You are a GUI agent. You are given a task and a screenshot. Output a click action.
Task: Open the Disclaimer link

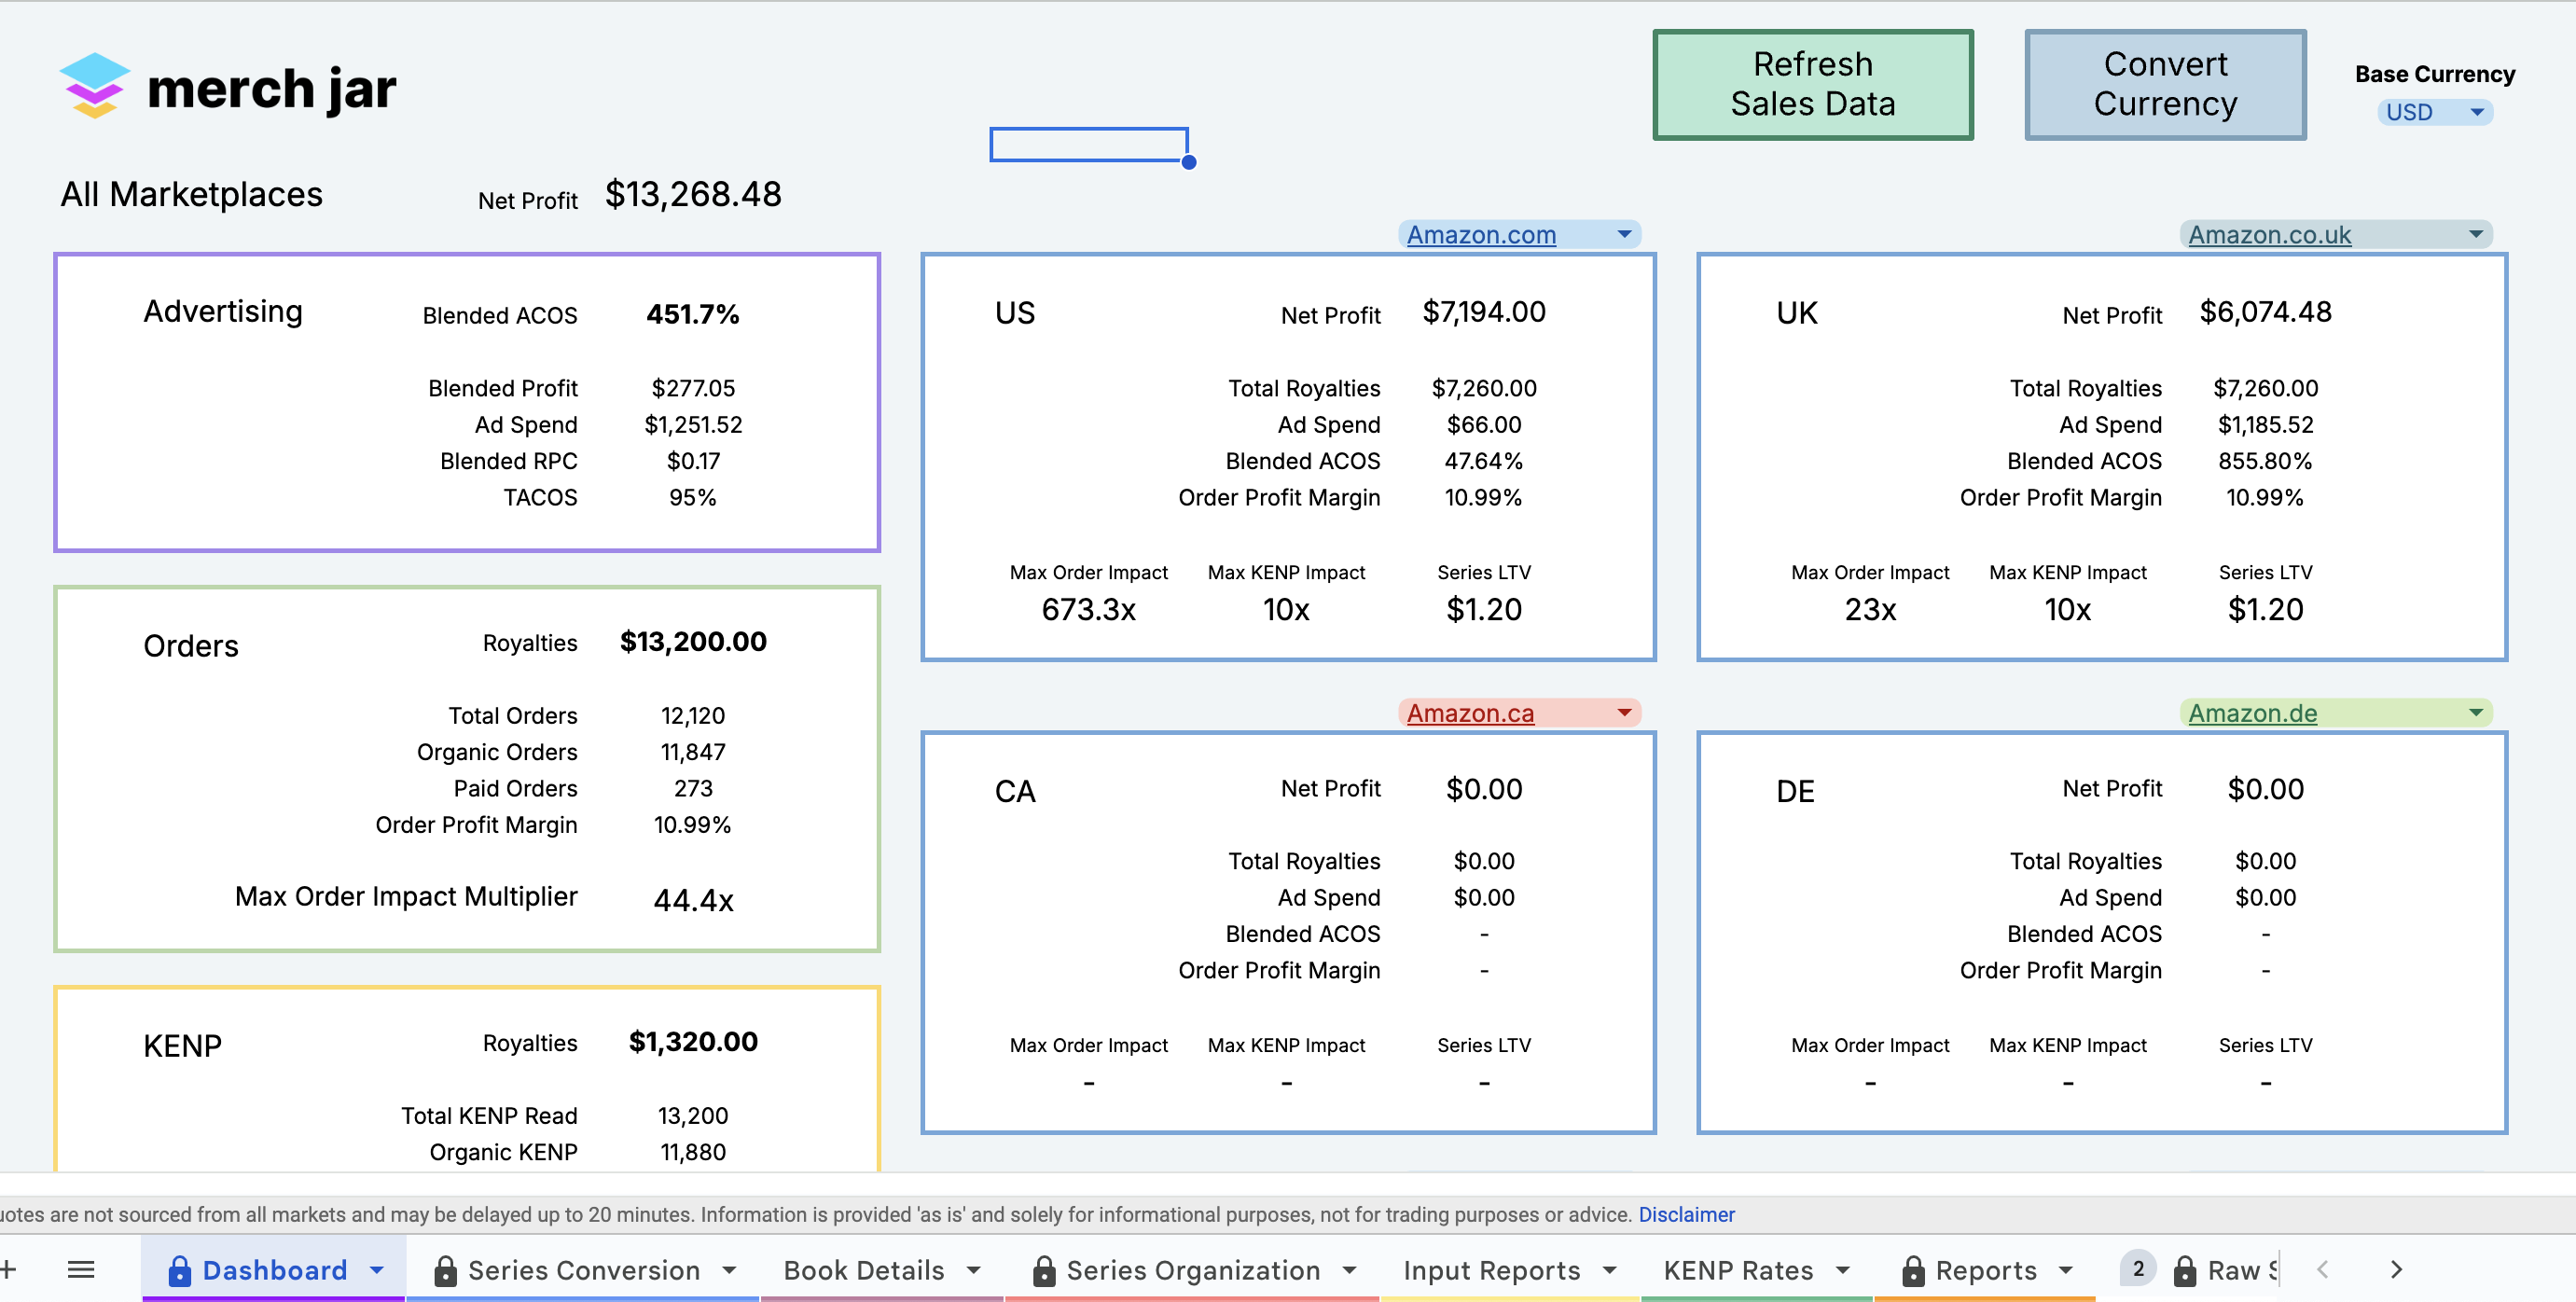(x=1686, y=1214)
